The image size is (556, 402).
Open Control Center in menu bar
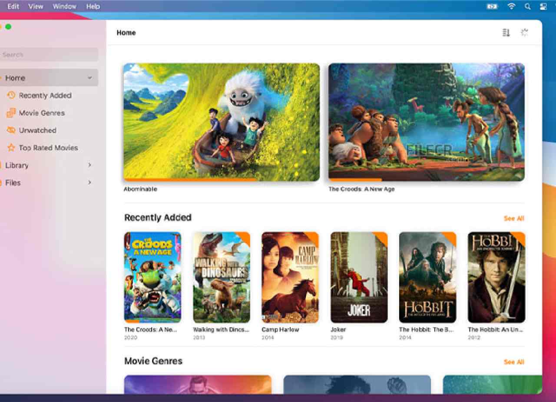(x=543, y=7)
